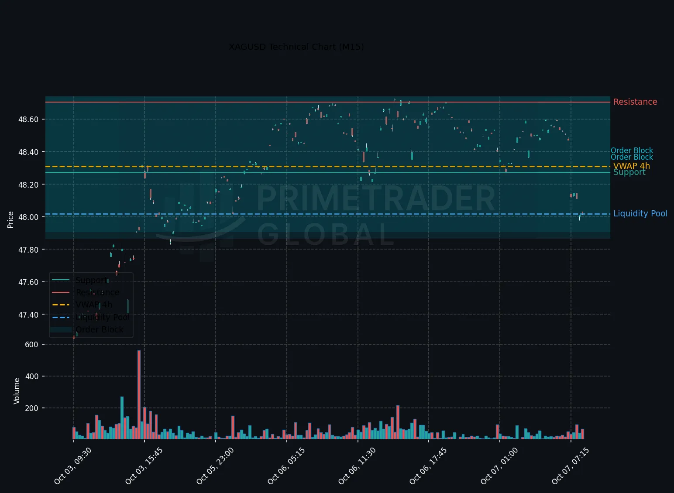The image size is (674, 493).
Task: Click the Oct 05, 23:00 time label
Action: pyautogui.click(x=215, y=466)
